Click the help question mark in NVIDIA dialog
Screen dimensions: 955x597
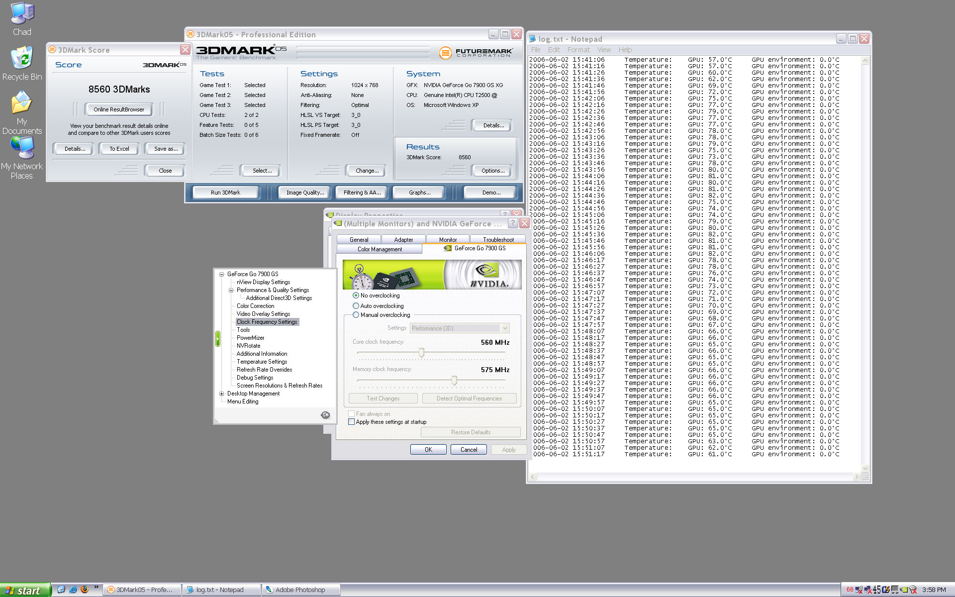(513, 223)
